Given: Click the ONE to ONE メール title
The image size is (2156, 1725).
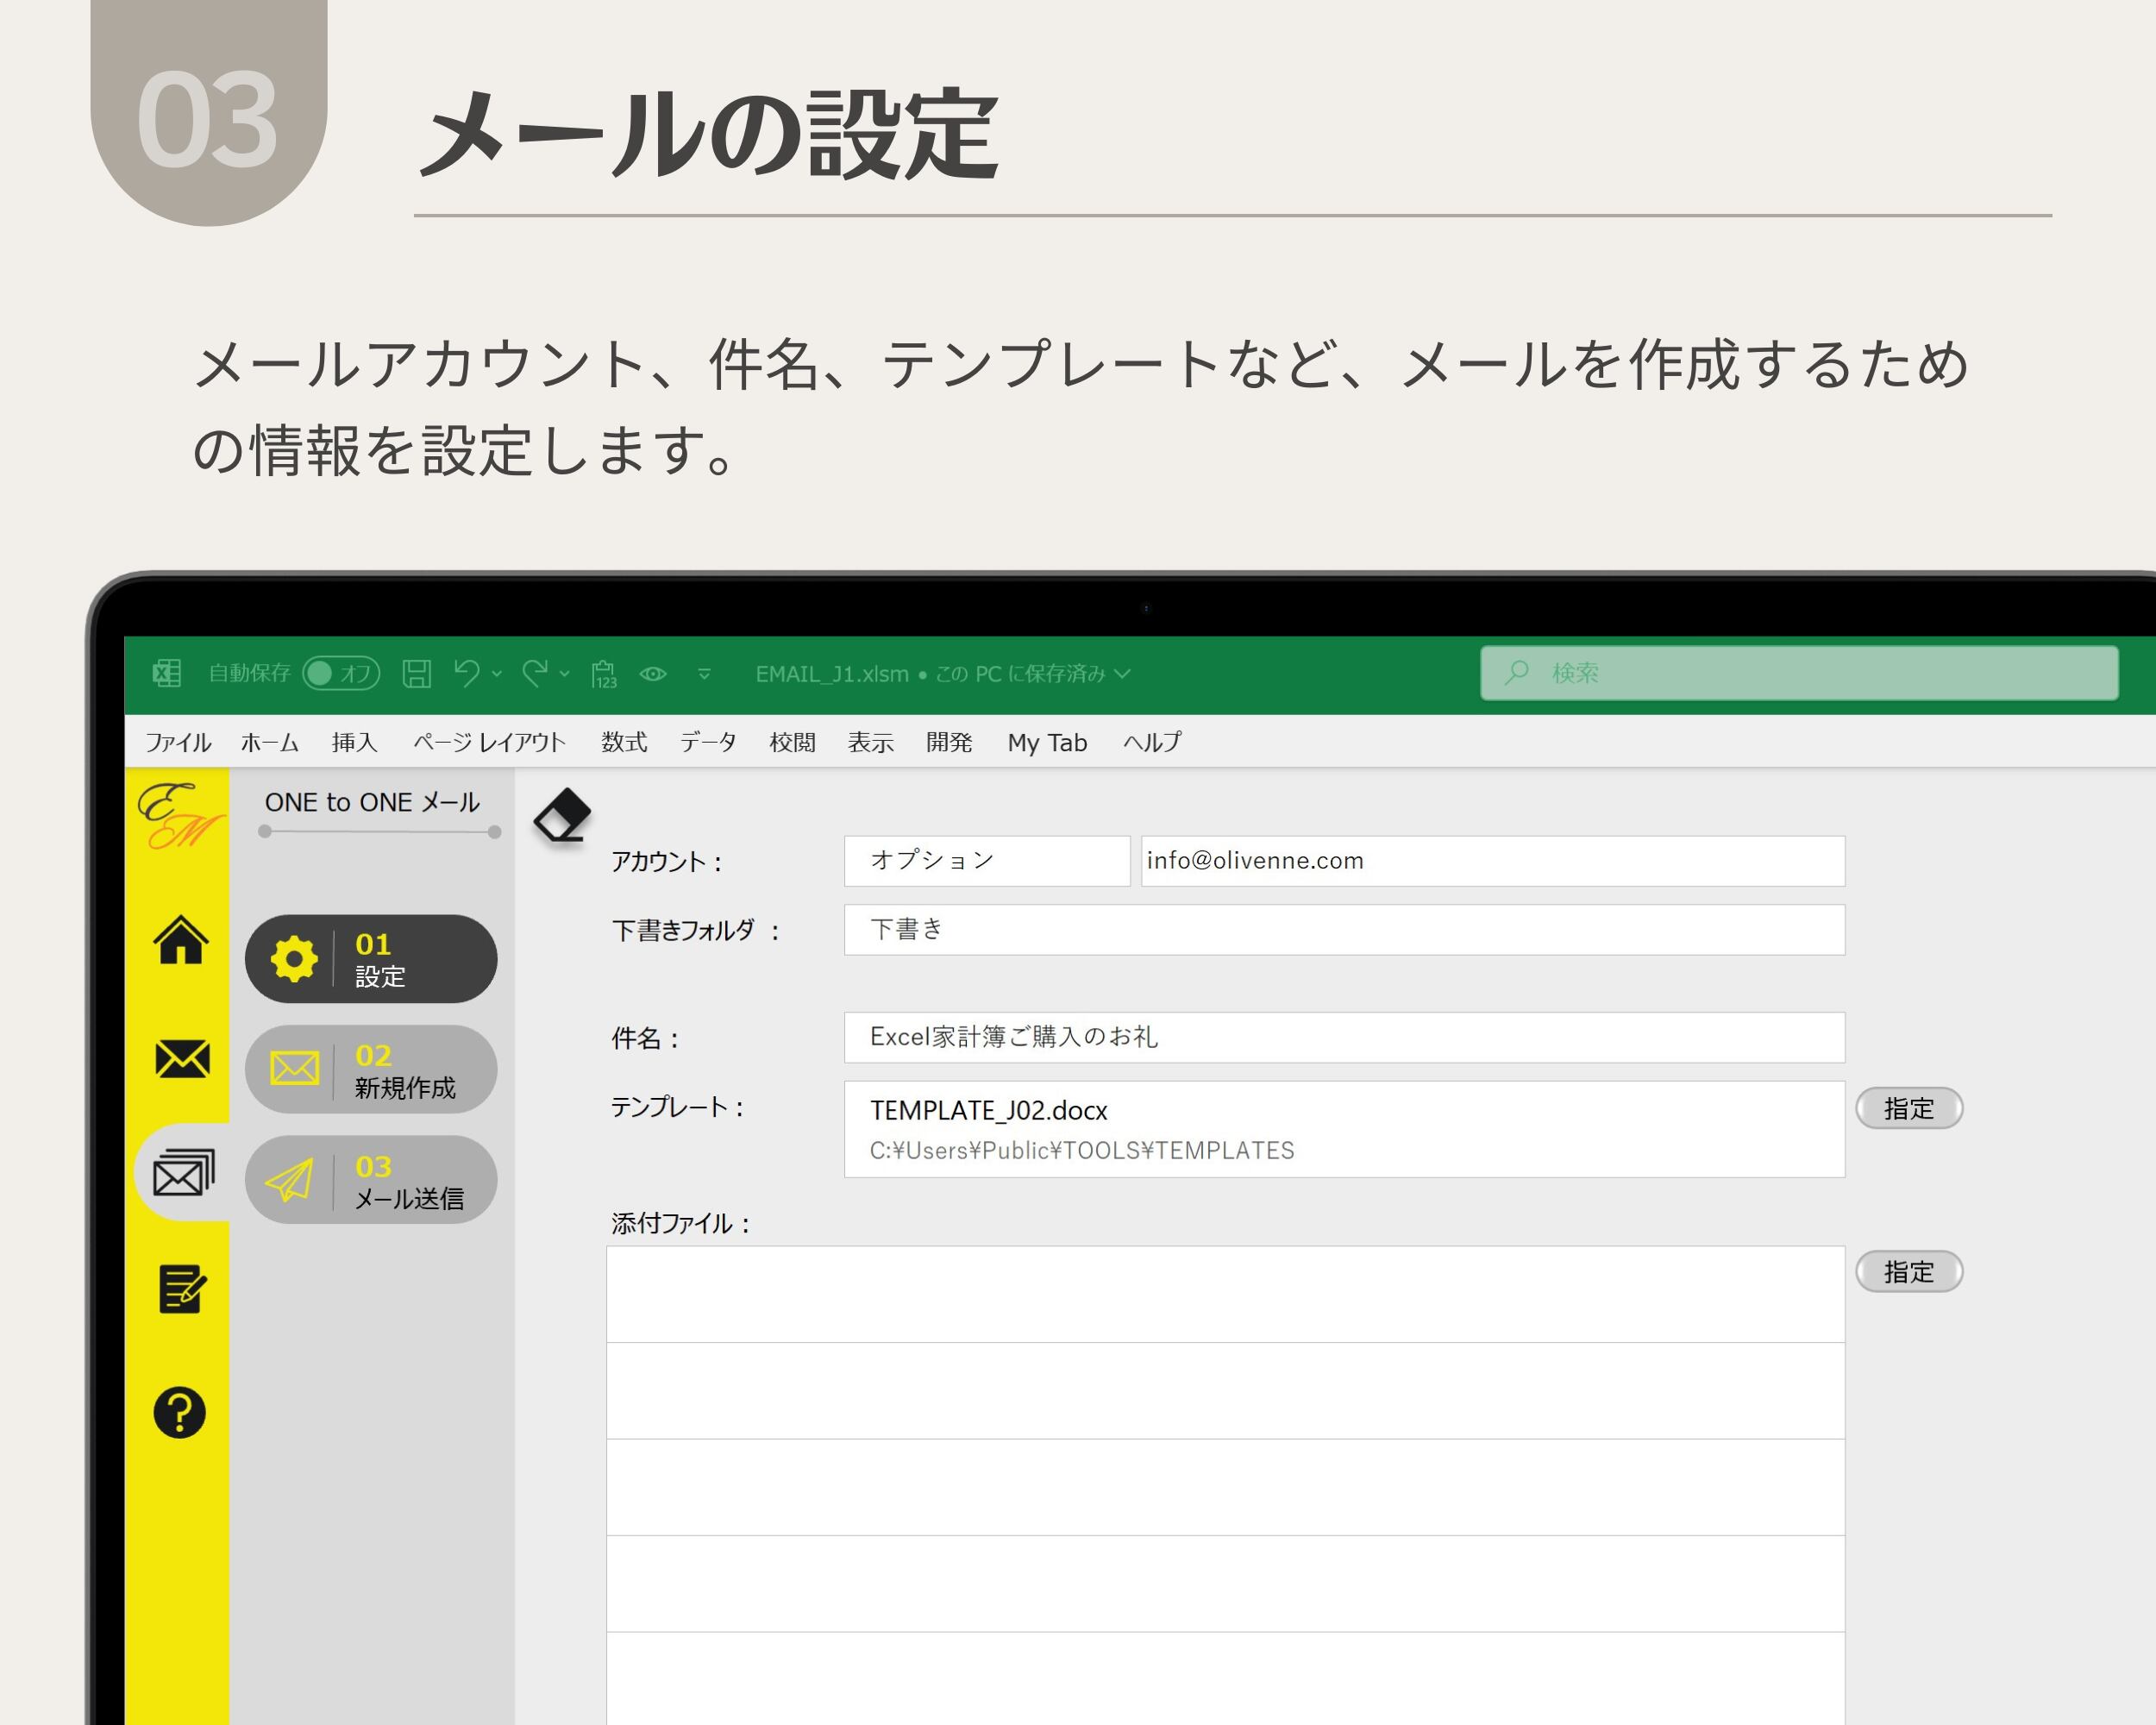Looking at the screenshot, I should (372, 802).
